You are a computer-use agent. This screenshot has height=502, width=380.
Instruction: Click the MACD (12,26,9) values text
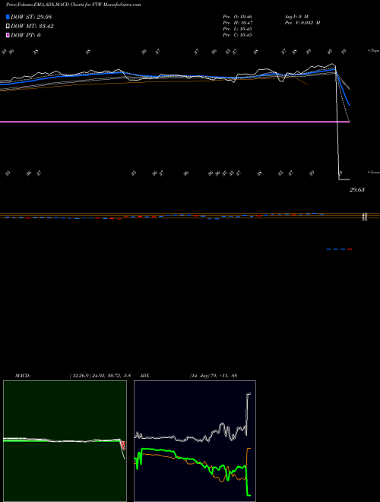click(x=100, y=376)
